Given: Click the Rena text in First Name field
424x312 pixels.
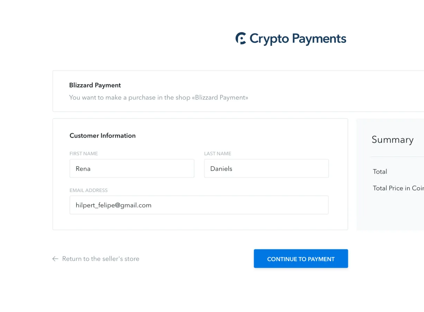Looking at the screenshot, I should coord(83,169).
